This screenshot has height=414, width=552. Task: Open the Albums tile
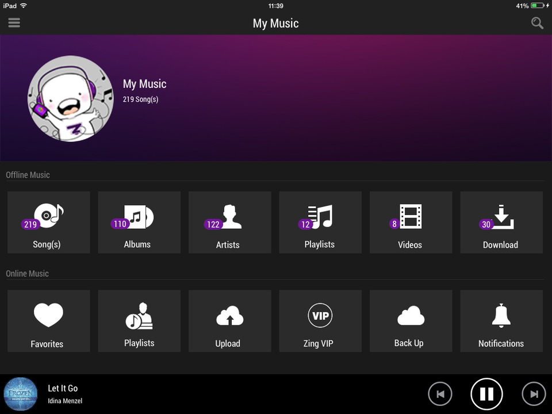pyautogui.click(x=139, y=223)
